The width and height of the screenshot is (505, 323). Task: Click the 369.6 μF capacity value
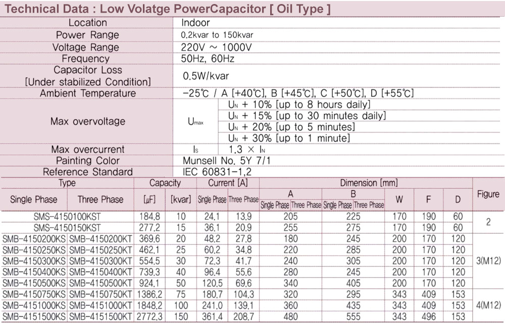[x=149, y=239]
